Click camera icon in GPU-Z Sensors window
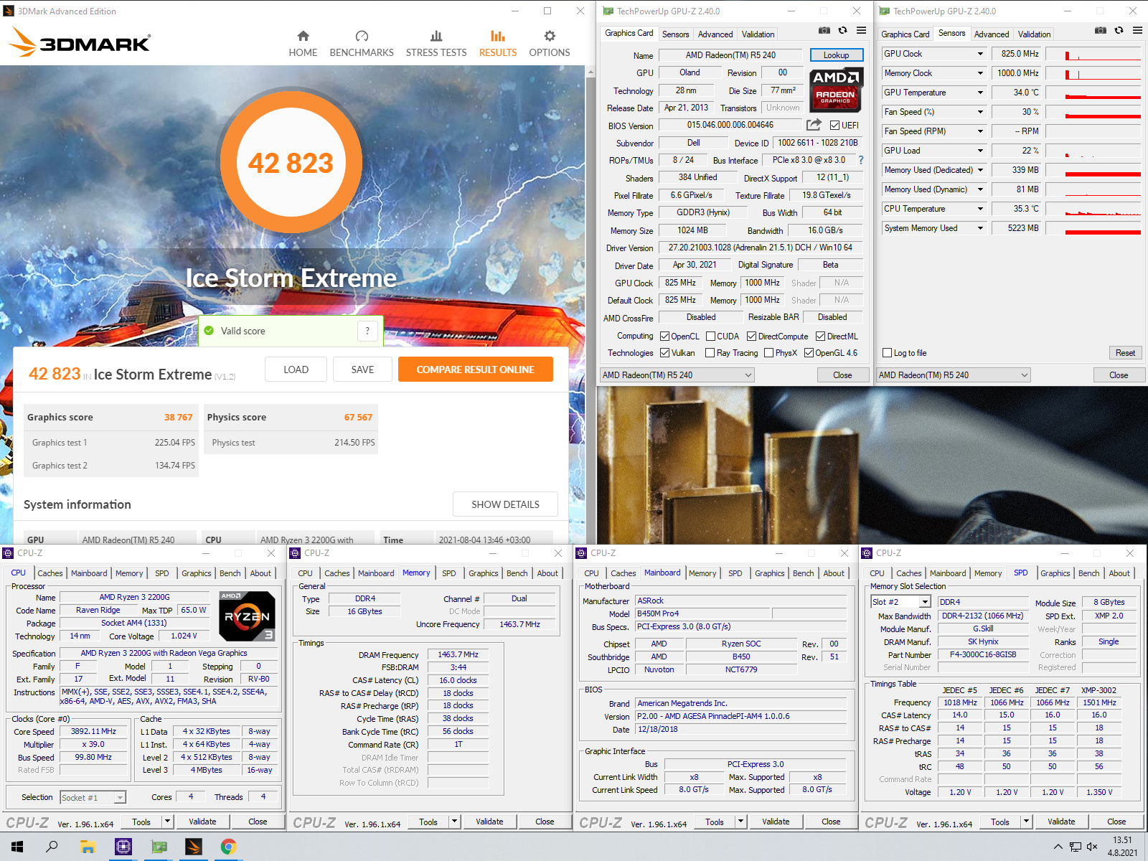The width and height of the screenshot is (1148, 861). pos(1101,30)
